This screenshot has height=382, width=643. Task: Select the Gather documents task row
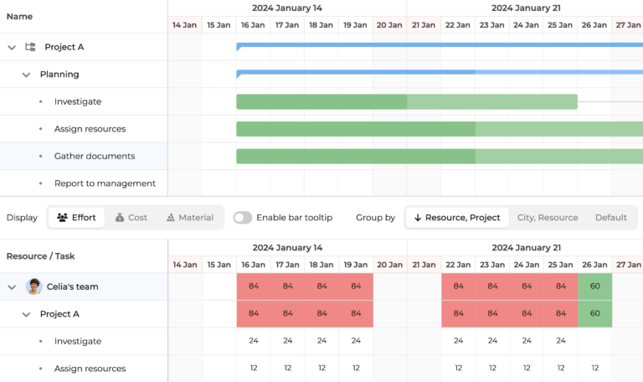click(x=94, y=157)
